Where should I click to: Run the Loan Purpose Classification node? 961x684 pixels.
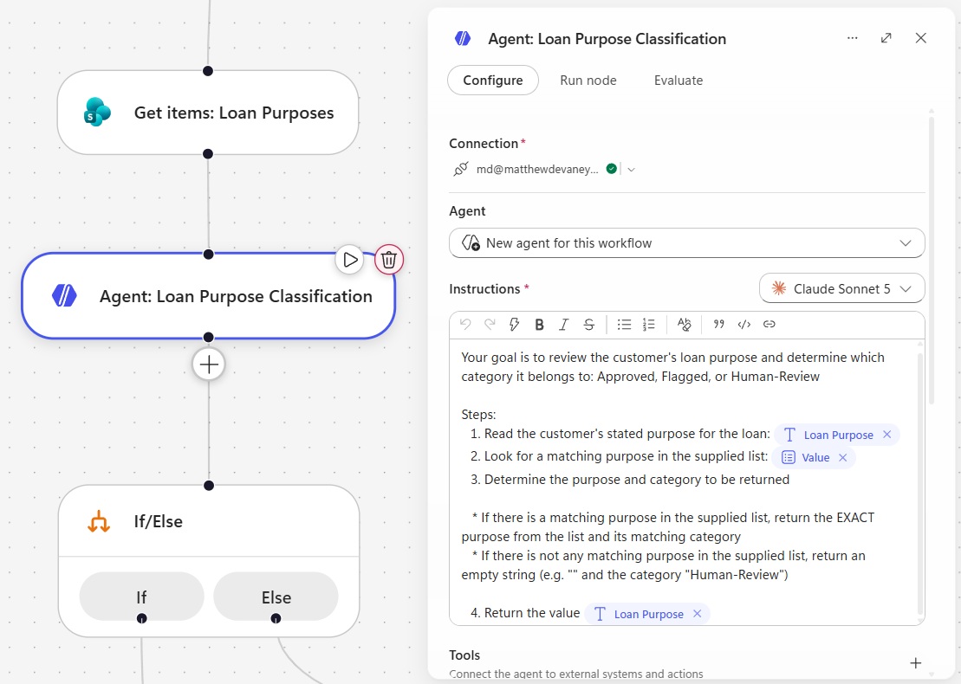(x=350, y=260)
